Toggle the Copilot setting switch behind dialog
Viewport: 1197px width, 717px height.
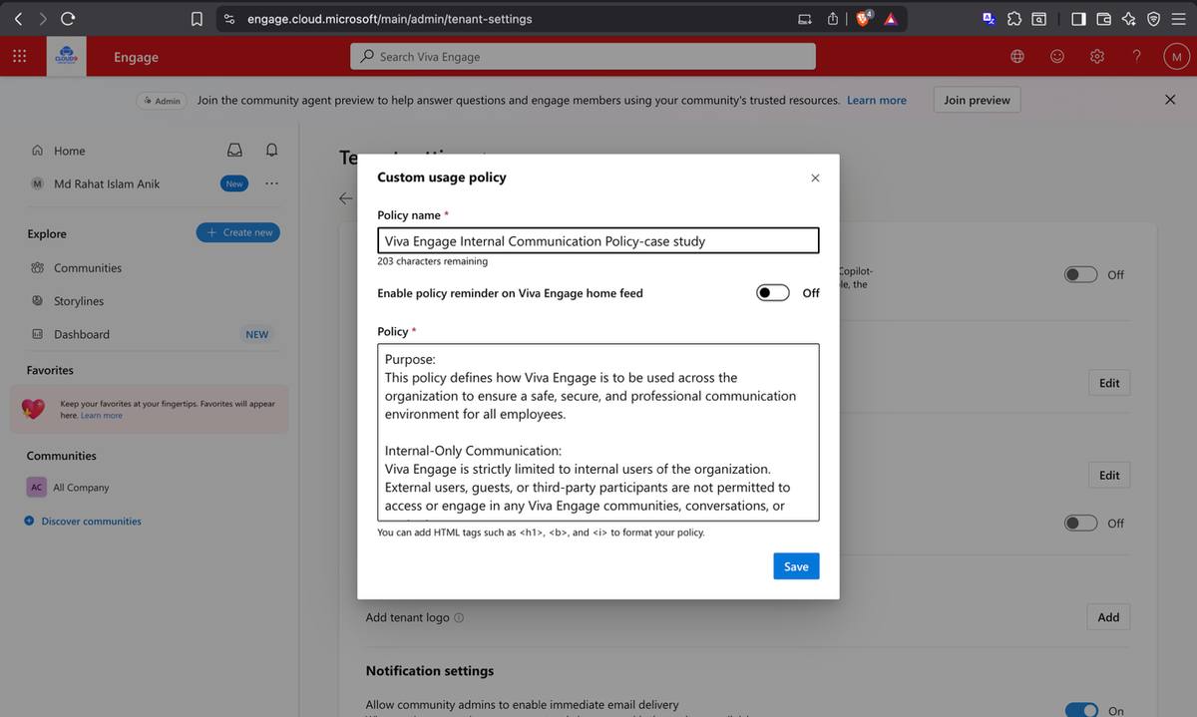(x=1081, y=274)
